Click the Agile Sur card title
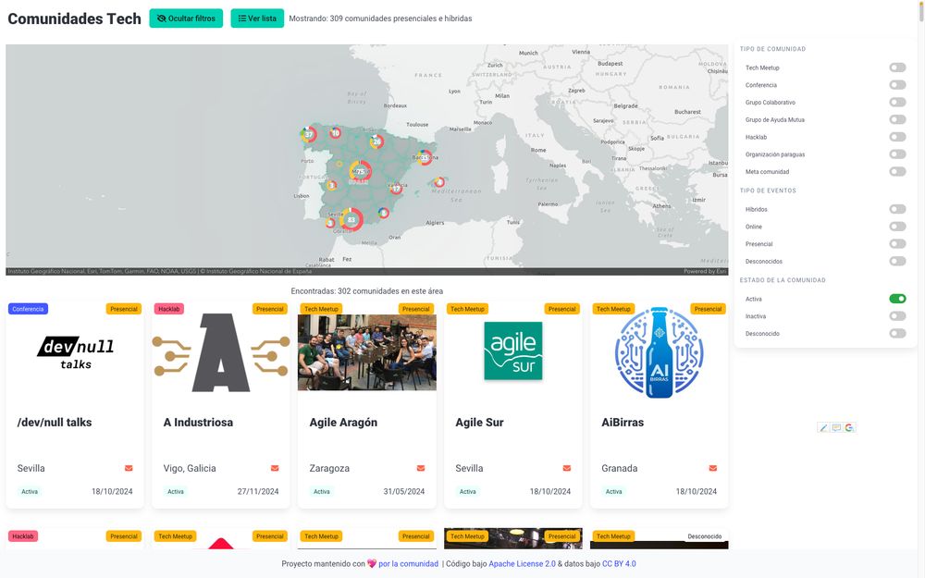The image size is (925, 578). (x=479, y=423)
